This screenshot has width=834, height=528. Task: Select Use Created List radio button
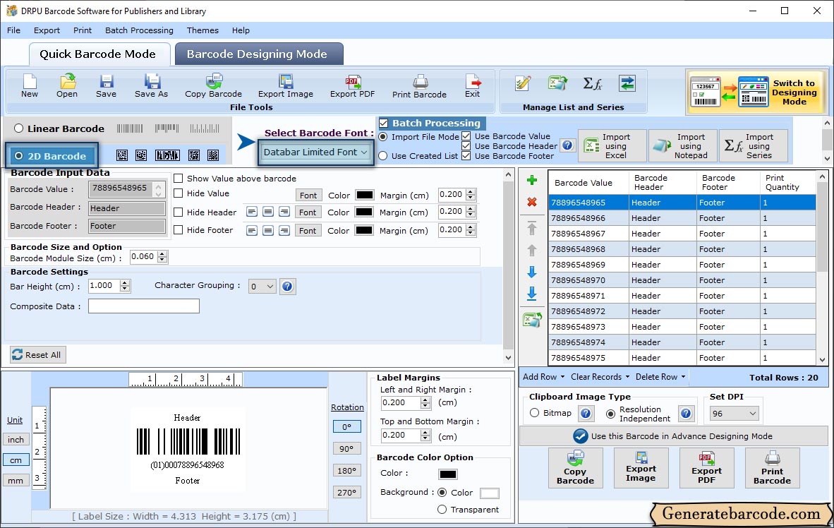[383, 156]
